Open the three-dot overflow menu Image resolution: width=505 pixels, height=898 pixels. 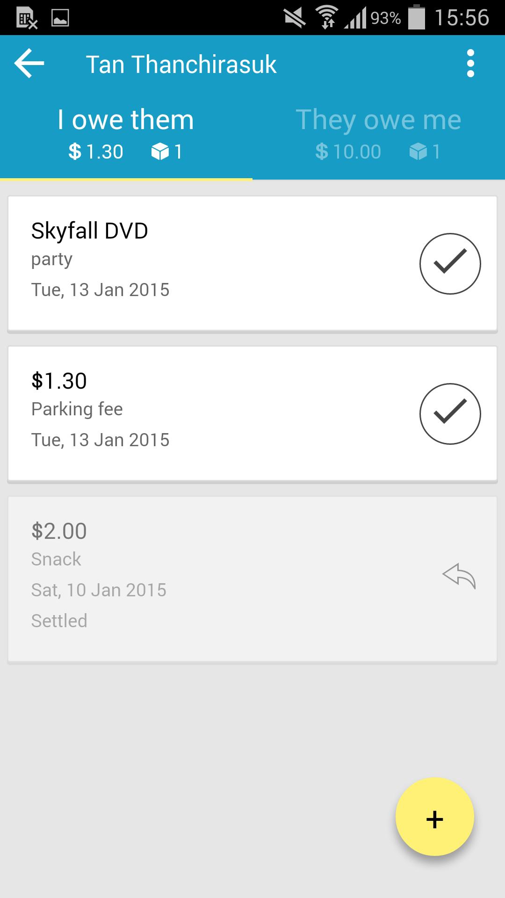(x=470, y=64)
